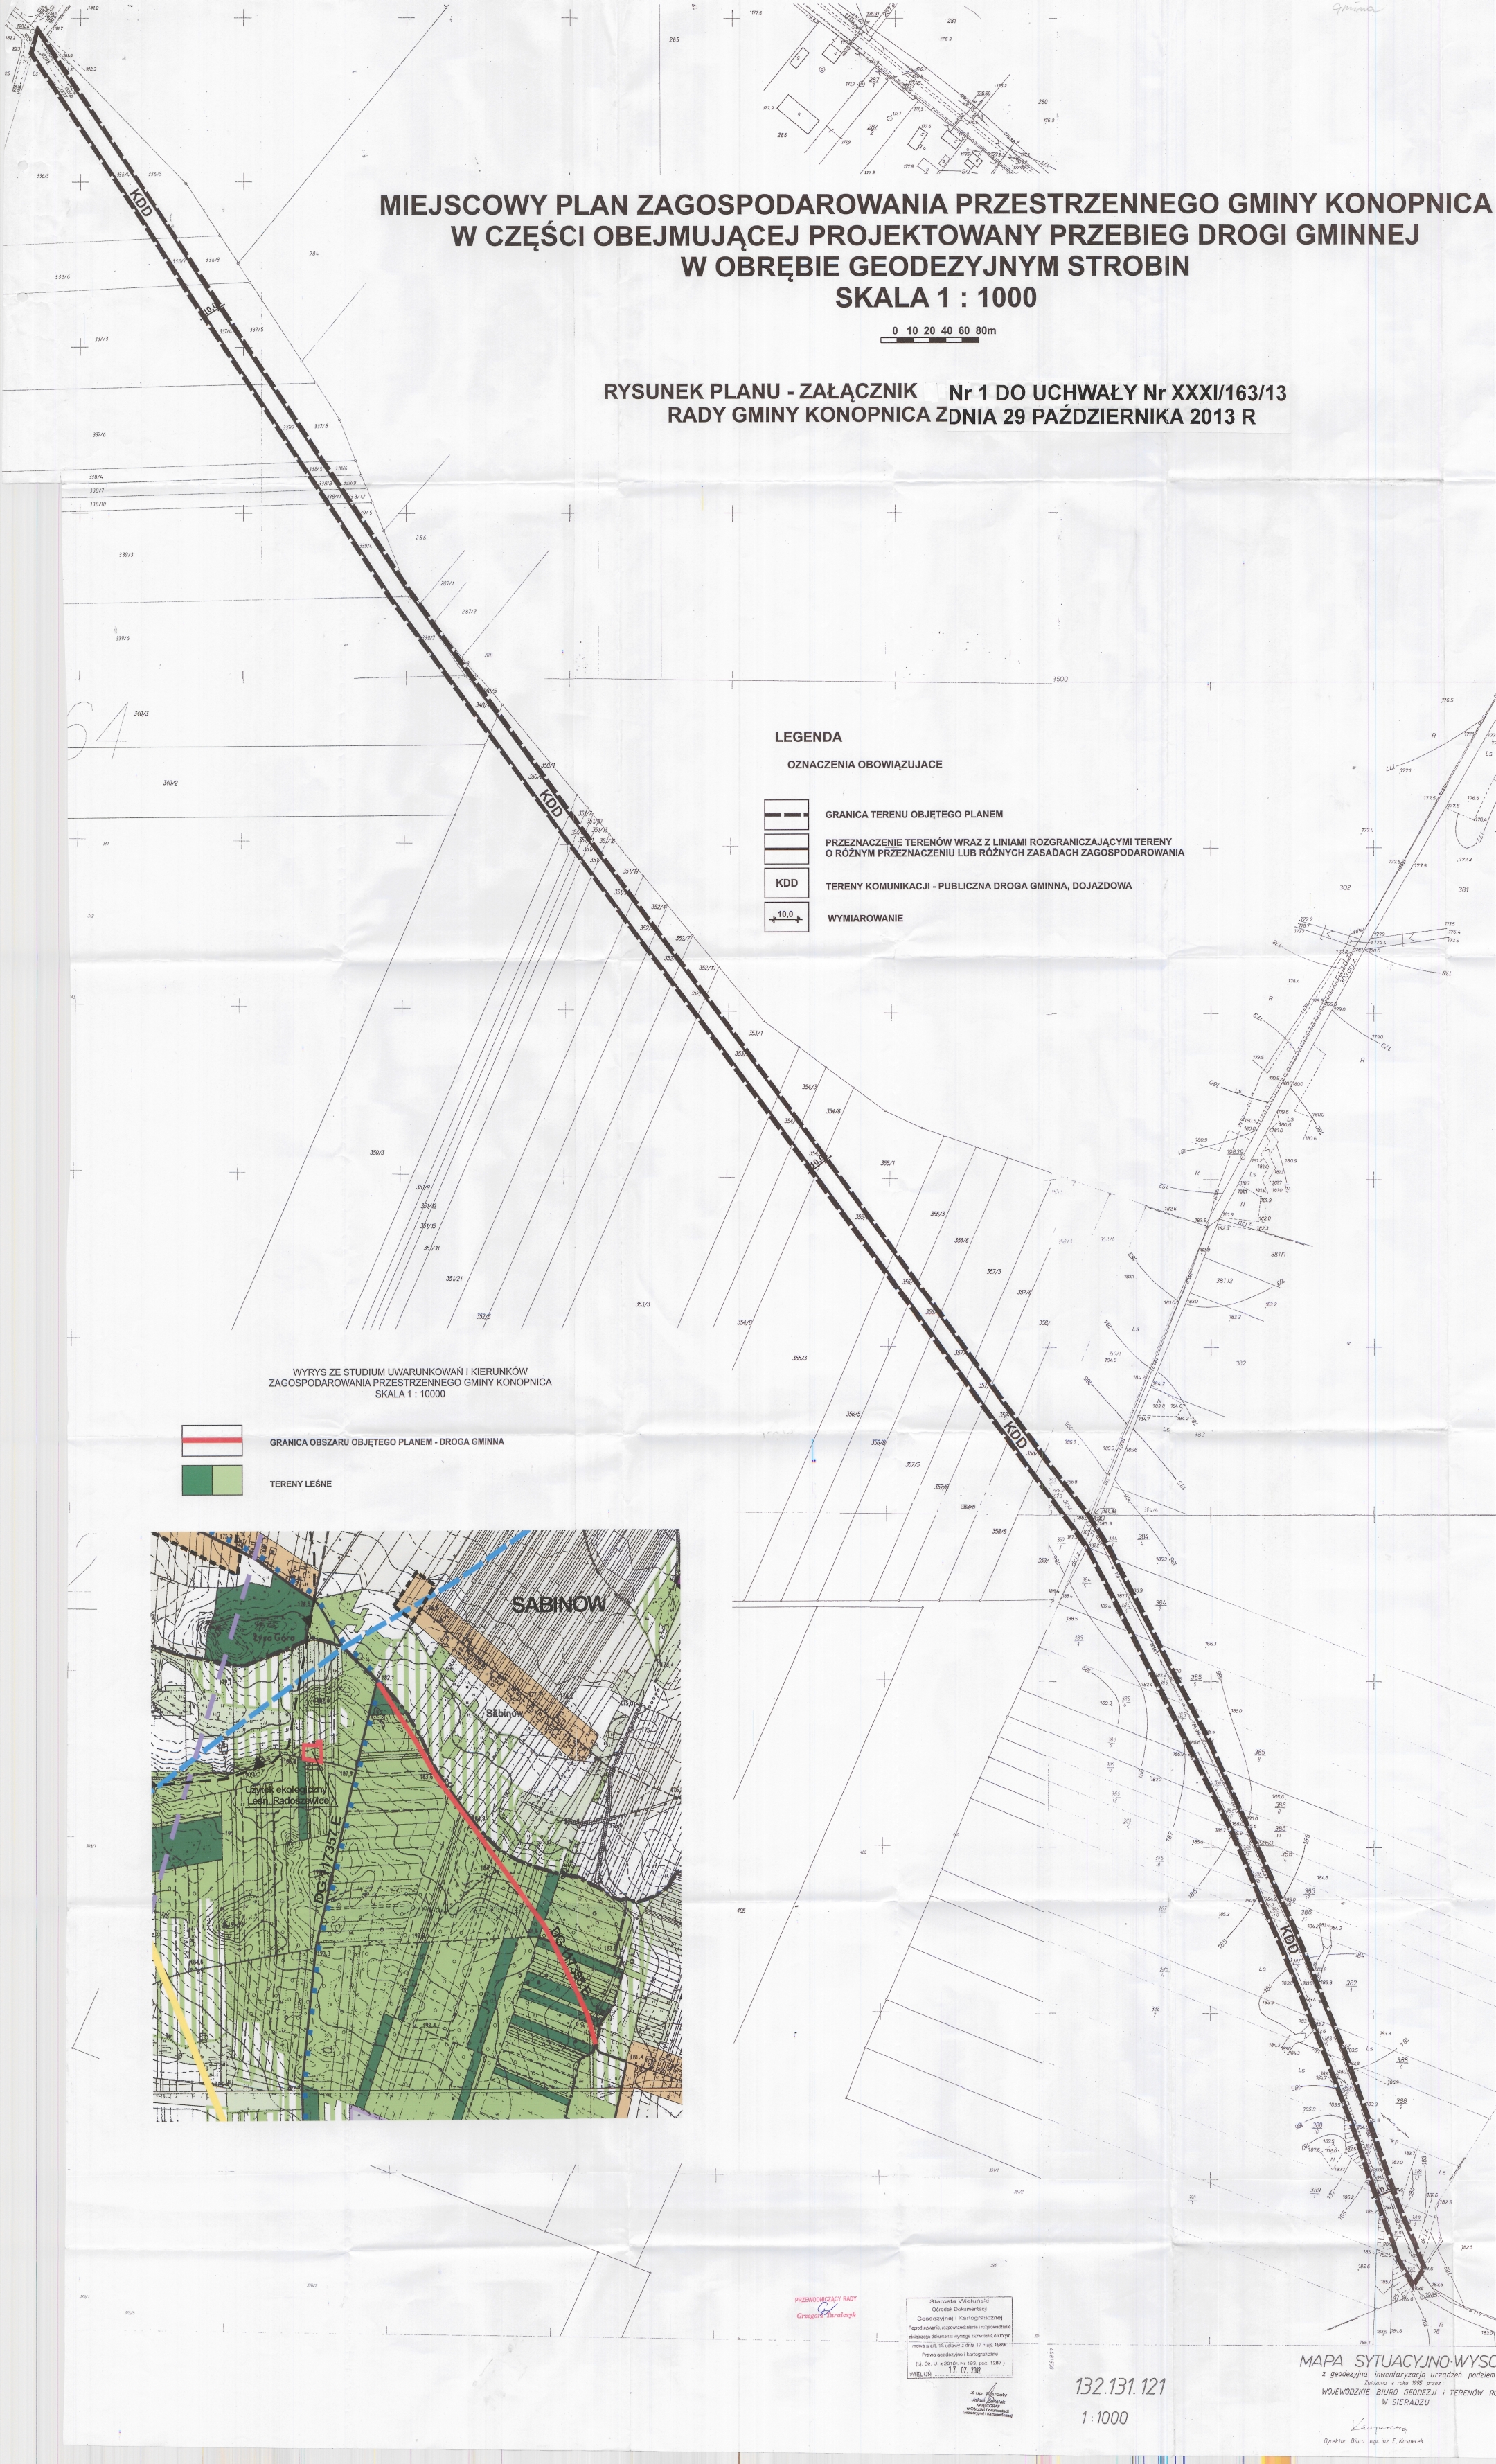Click the KDD boxed symbol in the legend
This screenshot has width=1496, height=2464.
pyautogui.click(x=786, y=883)
